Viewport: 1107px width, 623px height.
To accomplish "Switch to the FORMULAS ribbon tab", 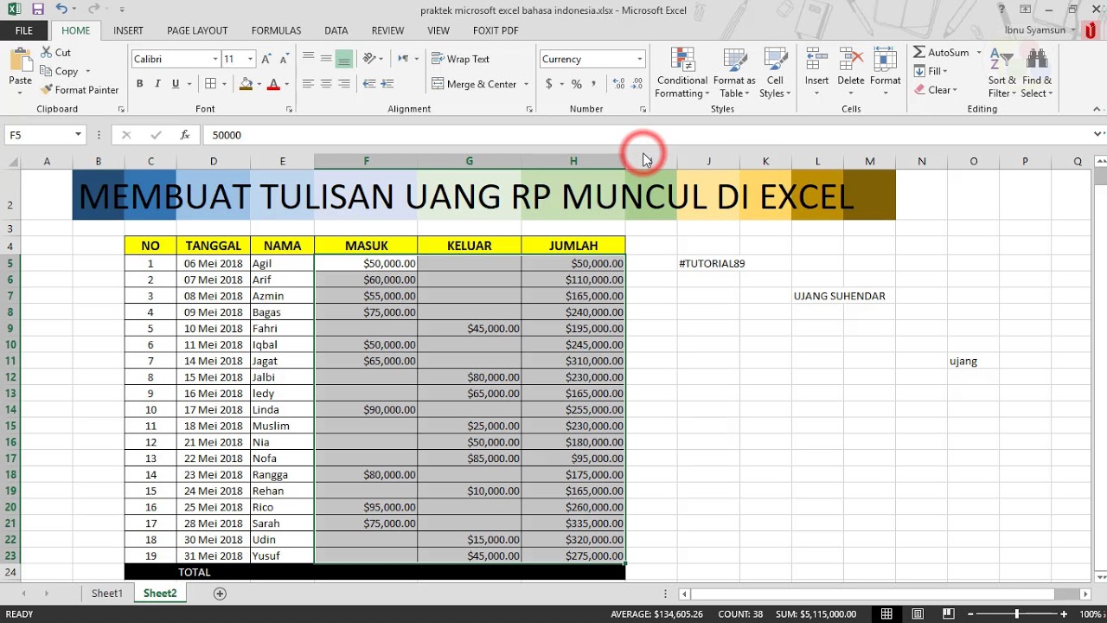I will point(276,29).
